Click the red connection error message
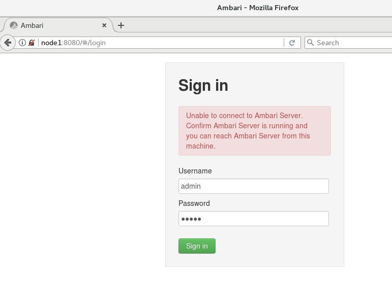This screenshot has height=283, width=392. (x=254, y=131)
